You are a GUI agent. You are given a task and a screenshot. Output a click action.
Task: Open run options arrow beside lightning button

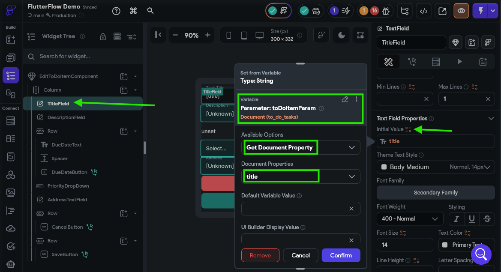[x=493, y=11]
